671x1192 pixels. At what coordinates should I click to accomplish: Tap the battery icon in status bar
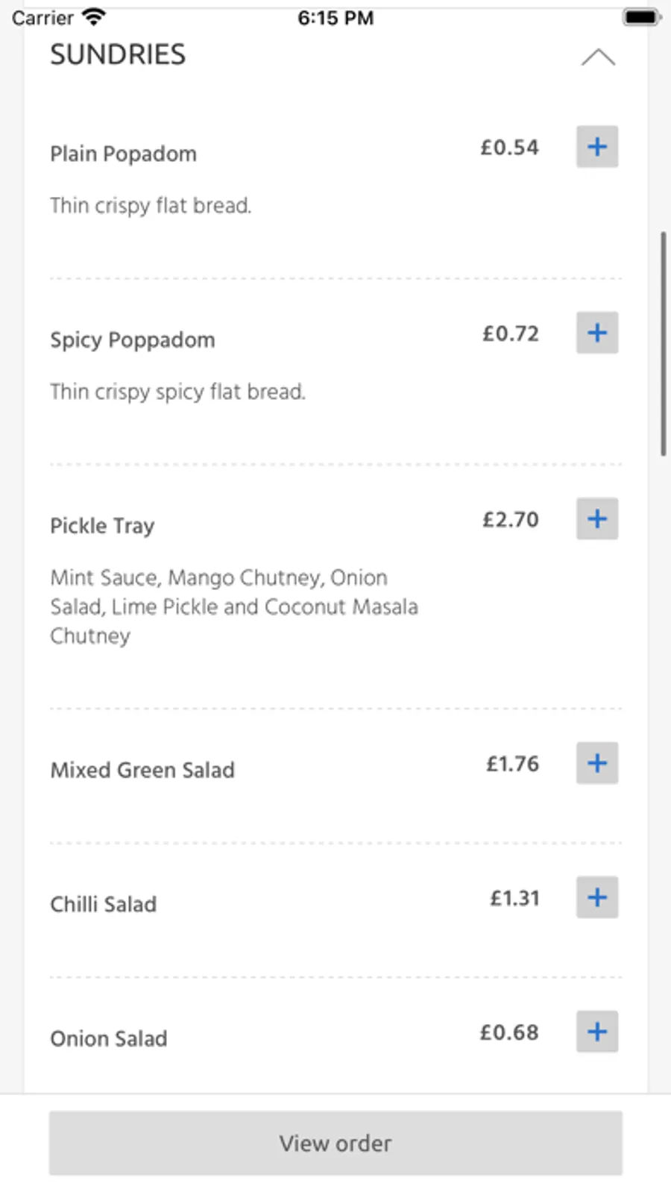(x=640, y=16)
